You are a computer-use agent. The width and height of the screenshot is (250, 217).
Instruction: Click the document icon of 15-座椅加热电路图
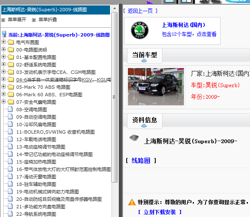10,161
